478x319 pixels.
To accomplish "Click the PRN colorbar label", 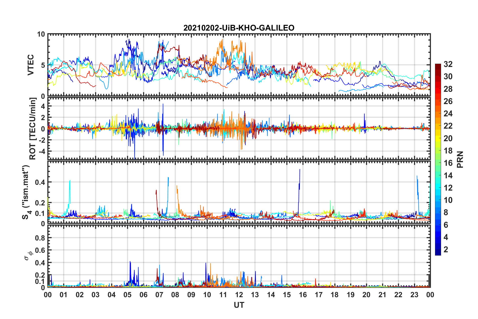I will click(x=460, y=160).
